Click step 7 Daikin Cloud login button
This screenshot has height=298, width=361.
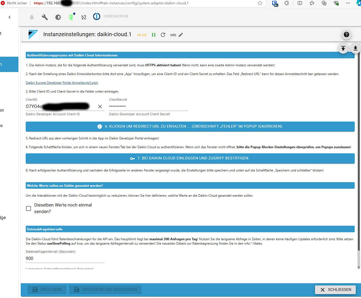coord(190,158)
